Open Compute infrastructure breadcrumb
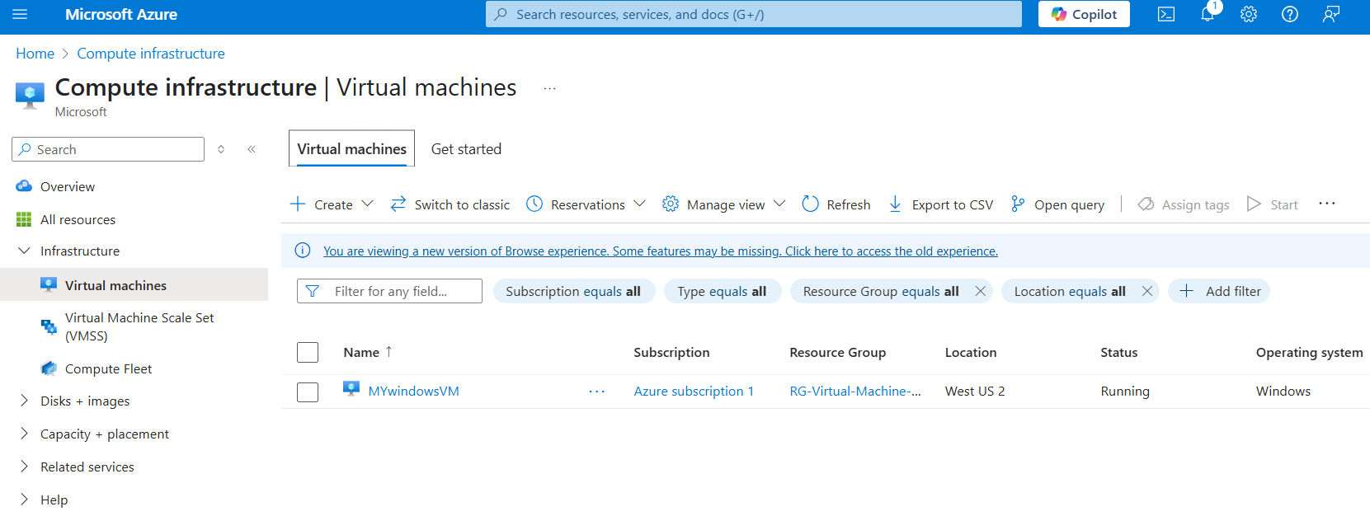 151,54
